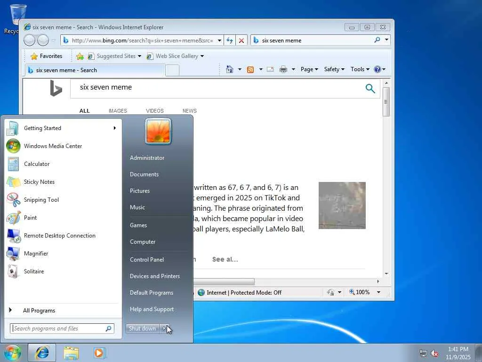Select the six seven meme browser tab
482x362 pixels.
(x=95, y=70)
